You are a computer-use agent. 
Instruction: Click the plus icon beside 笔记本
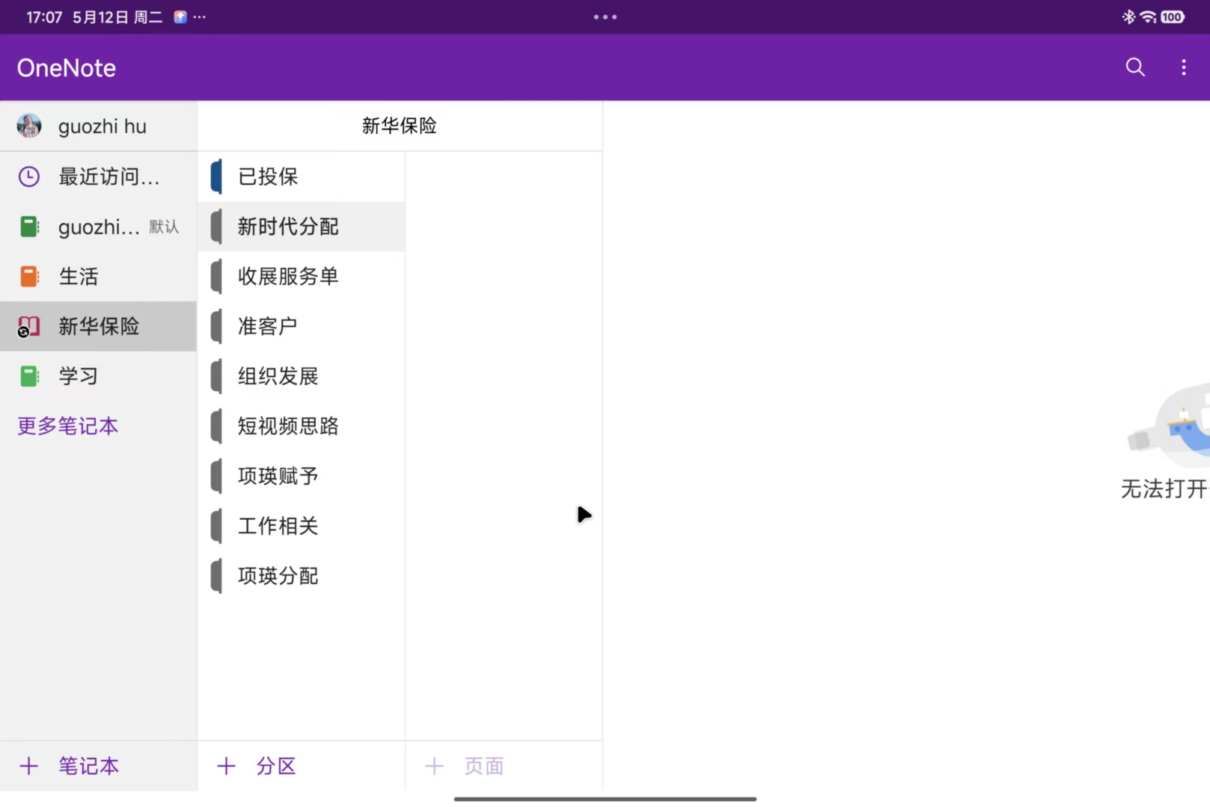point(28,766)
